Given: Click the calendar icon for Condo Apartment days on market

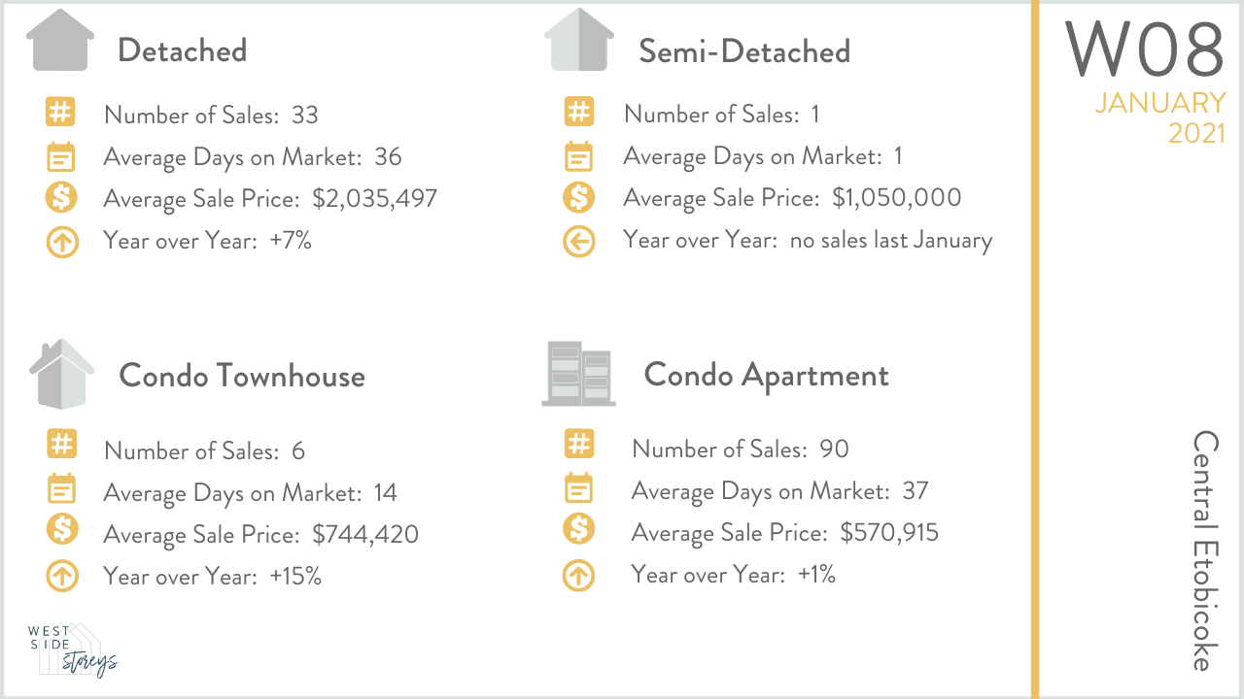Looking at the screenshot, I should [x=578, y=487].
